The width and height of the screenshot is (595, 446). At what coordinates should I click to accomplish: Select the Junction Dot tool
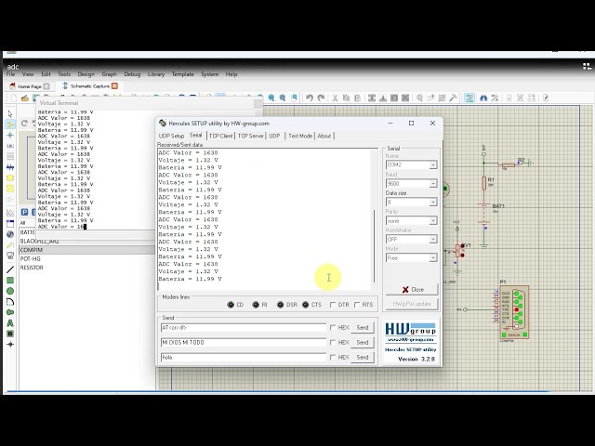(x=10, y=135)
